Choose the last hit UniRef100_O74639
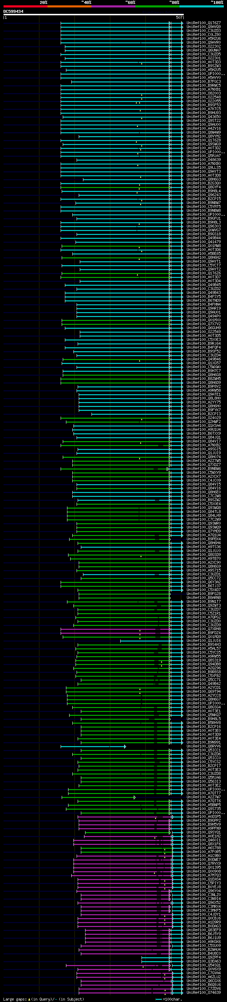Screen dimensions: 227x1002 (203, 993)
